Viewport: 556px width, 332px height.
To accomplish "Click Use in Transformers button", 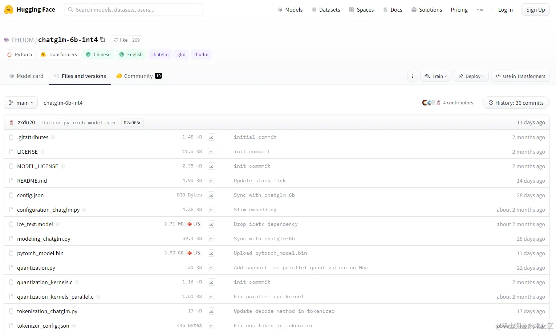I will (x=520, y=76).
